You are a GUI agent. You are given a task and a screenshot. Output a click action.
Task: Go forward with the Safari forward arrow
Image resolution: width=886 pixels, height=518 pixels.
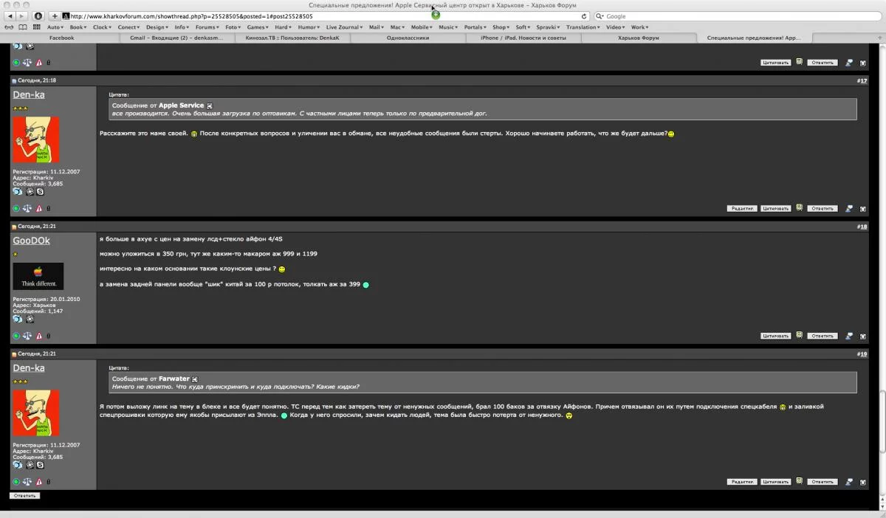tap(22, 15)
